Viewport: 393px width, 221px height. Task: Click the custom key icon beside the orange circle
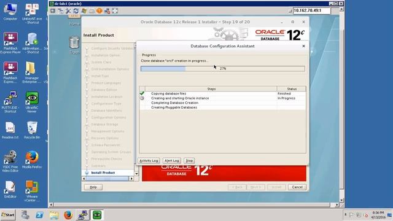[x=91, y=11]
